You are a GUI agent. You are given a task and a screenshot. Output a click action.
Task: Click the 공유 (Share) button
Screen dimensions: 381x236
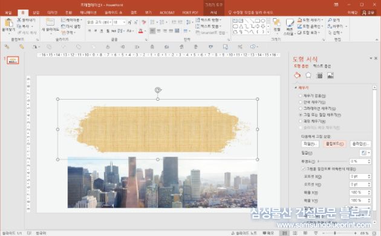368,13
